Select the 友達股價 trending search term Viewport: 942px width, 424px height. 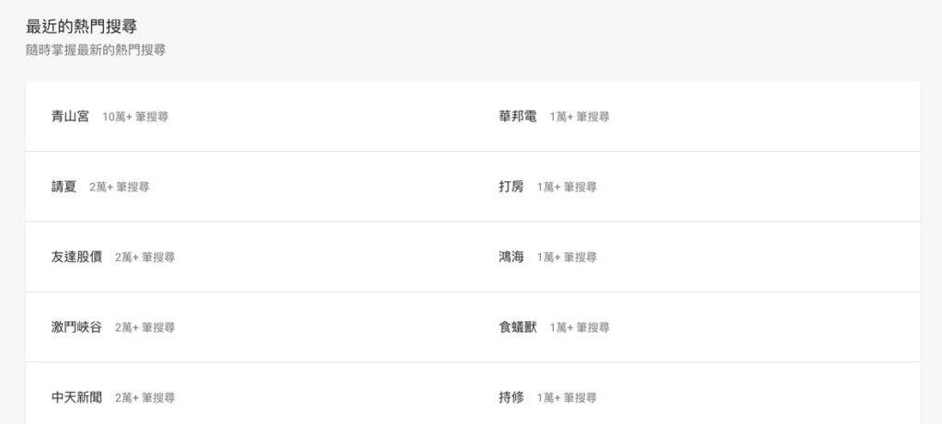[x=76, y=257]
